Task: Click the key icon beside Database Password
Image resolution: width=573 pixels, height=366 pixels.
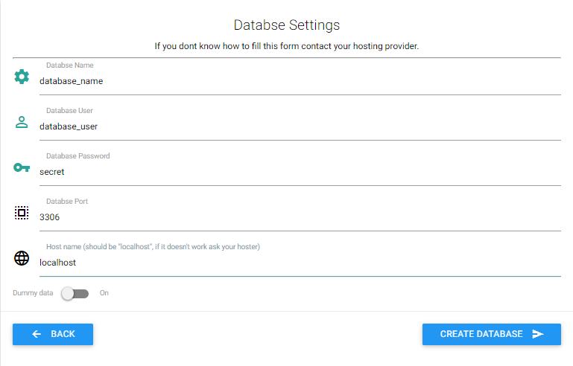Action: tap(22, 167)
